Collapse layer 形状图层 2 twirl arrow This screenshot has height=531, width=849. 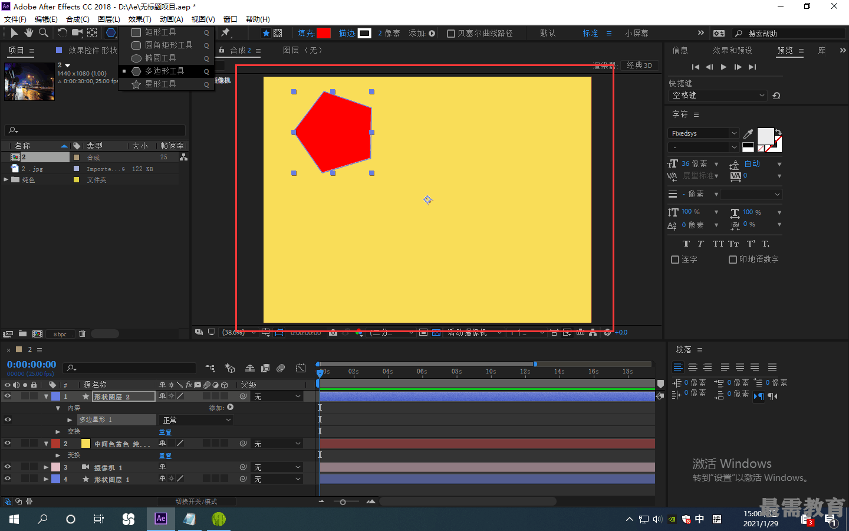click(46, 396)
